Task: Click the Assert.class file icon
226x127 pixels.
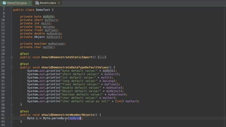Action: (37, 3)
